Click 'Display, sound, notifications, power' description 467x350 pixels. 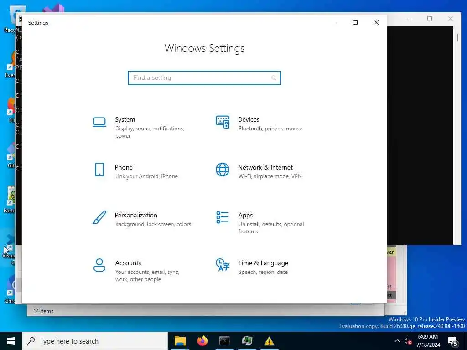(150, 132)
